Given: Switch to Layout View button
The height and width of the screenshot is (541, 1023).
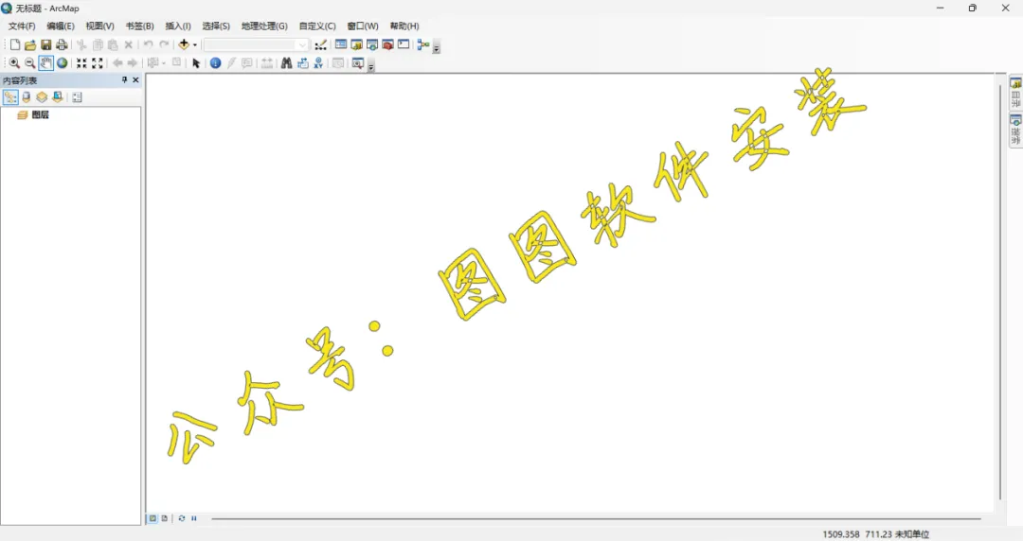Looking at the screenshot, I should (165, 519).
